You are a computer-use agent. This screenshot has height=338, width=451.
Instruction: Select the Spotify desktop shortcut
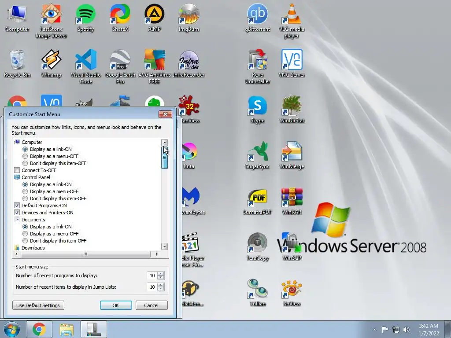[x=85, y=18]
